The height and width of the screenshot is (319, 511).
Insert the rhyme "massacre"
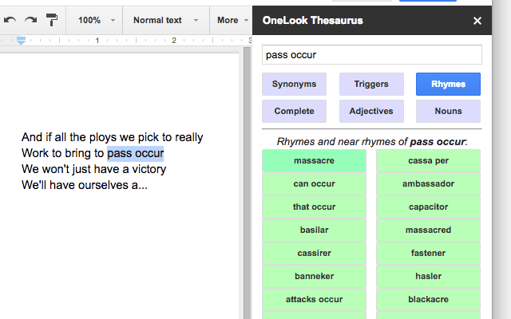point(314,161)
